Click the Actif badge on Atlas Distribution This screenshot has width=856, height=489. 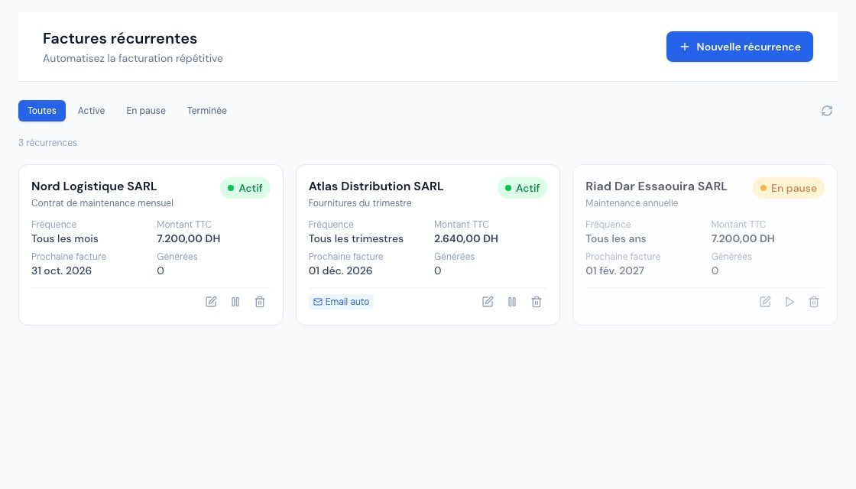[523, 188]
